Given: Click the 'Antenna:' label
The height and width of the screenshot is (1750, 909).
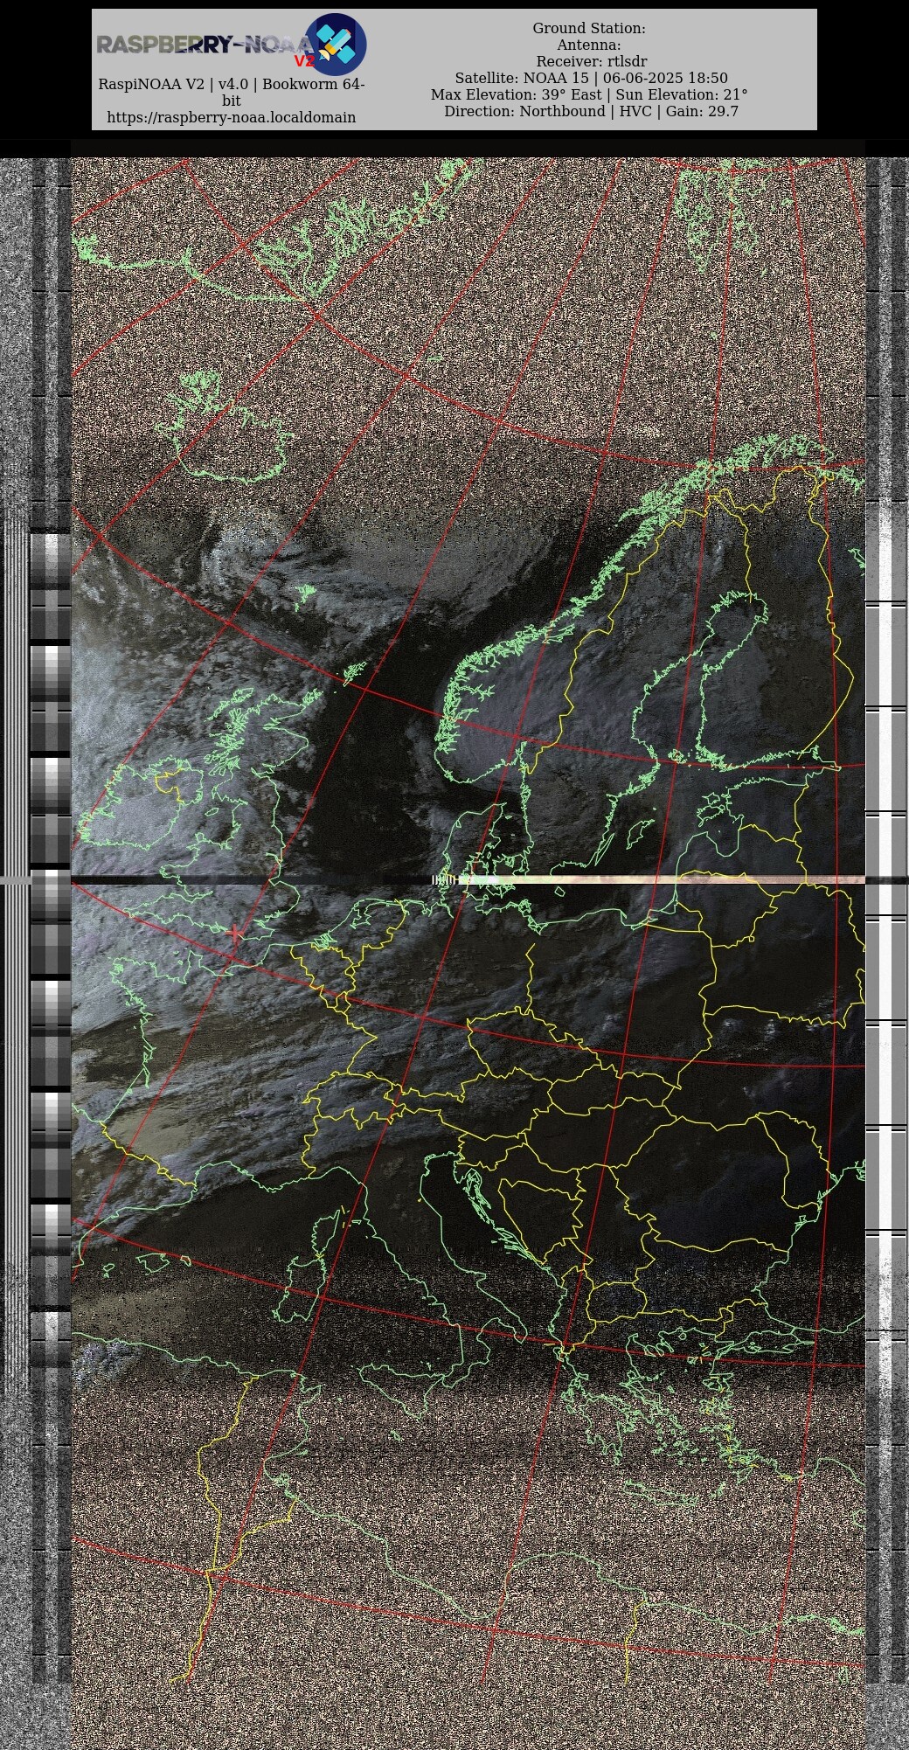Looking at the screenshot, I should (x=589, y=45).
